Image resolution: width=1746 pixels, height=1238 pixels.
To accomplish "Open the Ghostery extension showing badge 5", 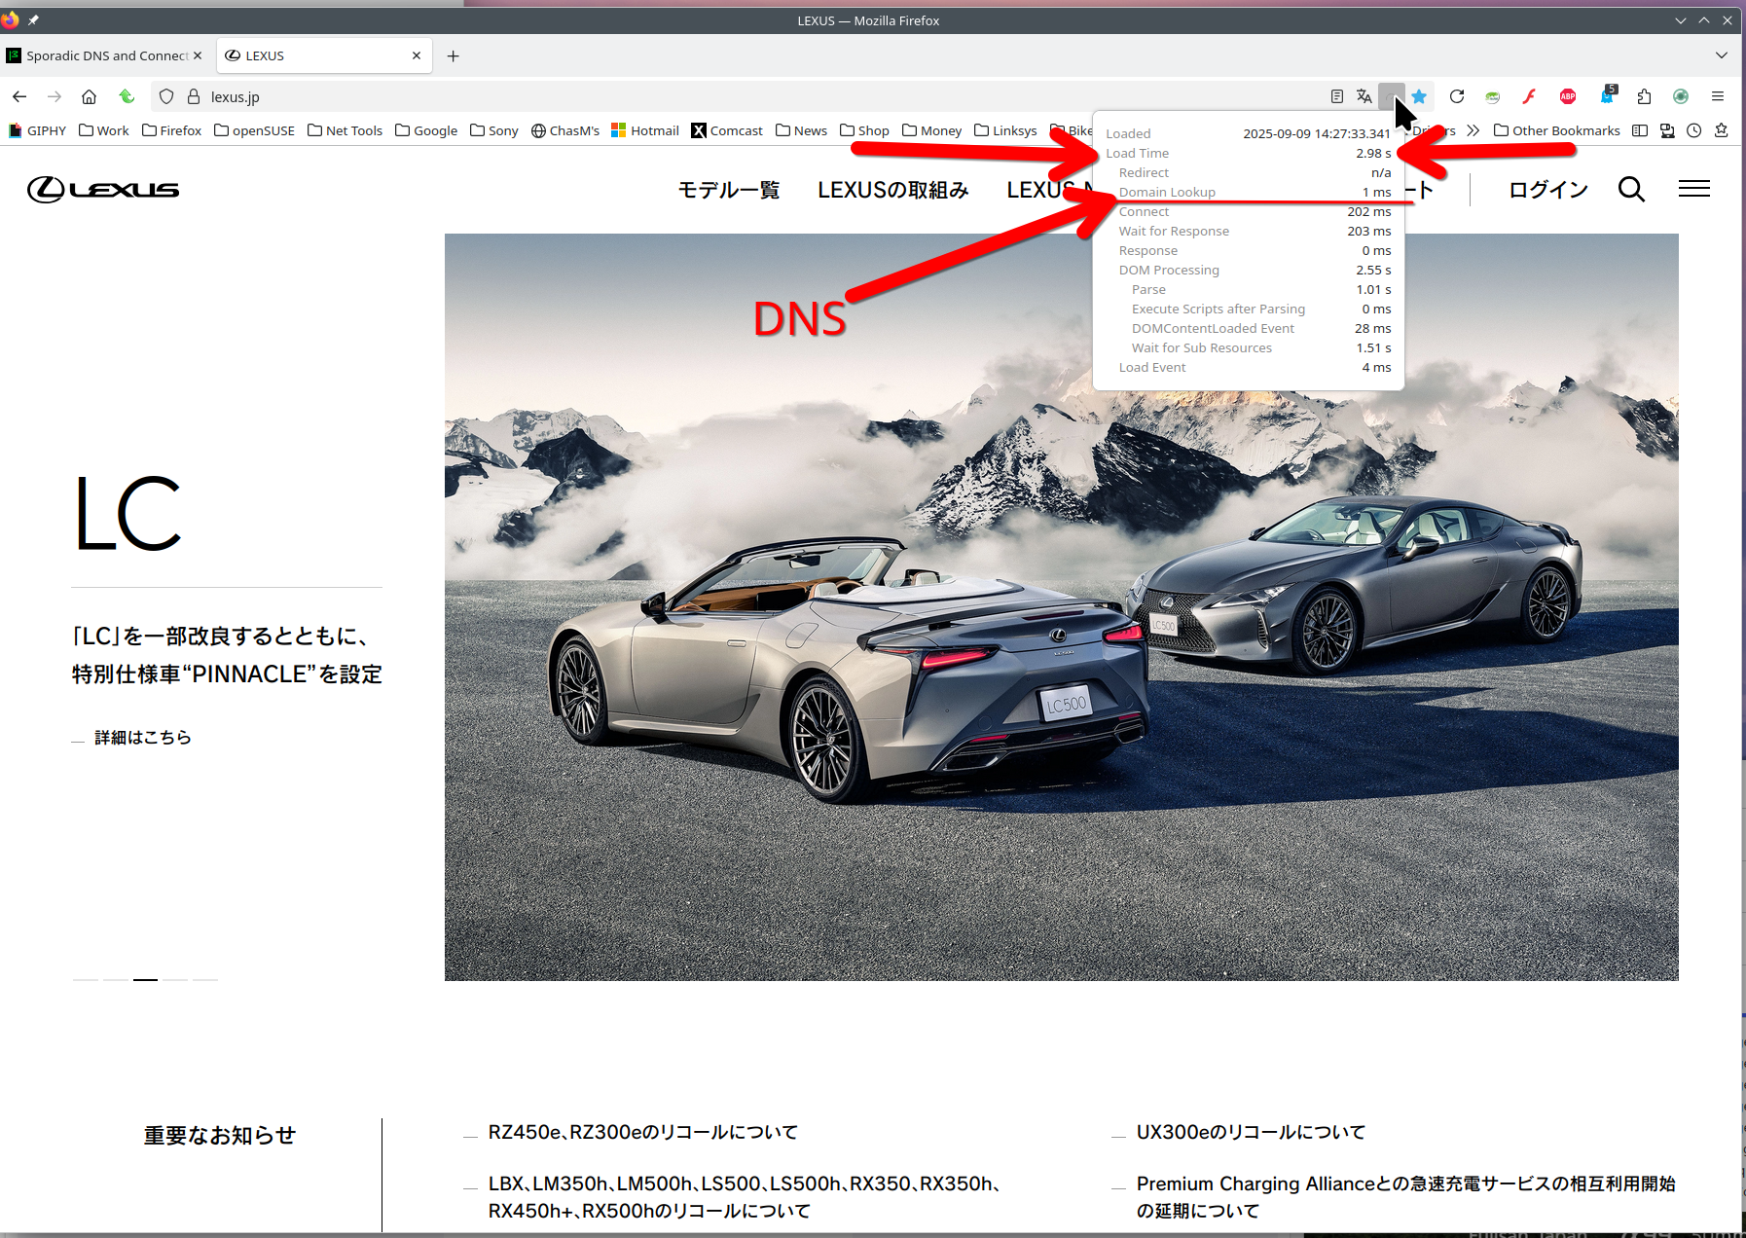I will click(1607, 95).
